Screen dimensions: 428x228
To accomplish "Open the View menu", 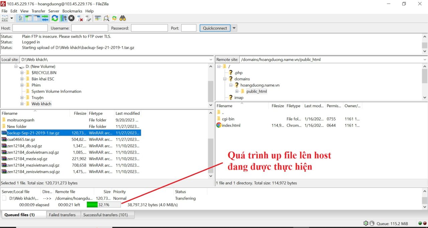I will [x=24, y=11].
